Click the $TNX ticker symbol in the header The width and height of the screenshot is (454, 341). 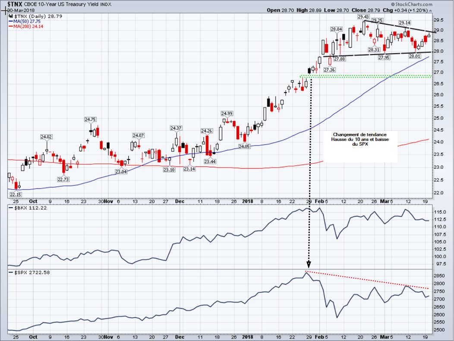pos(16,4)
